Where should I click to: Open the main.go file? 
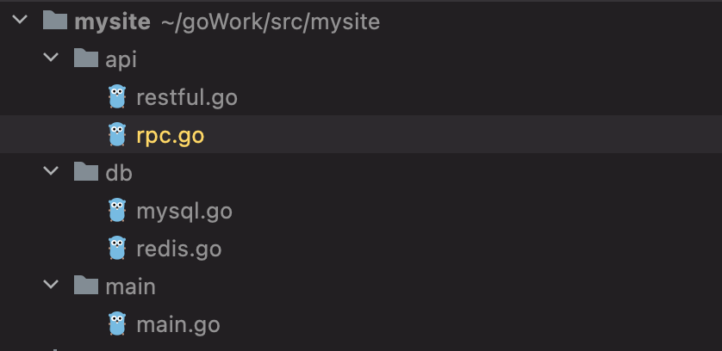177,324
